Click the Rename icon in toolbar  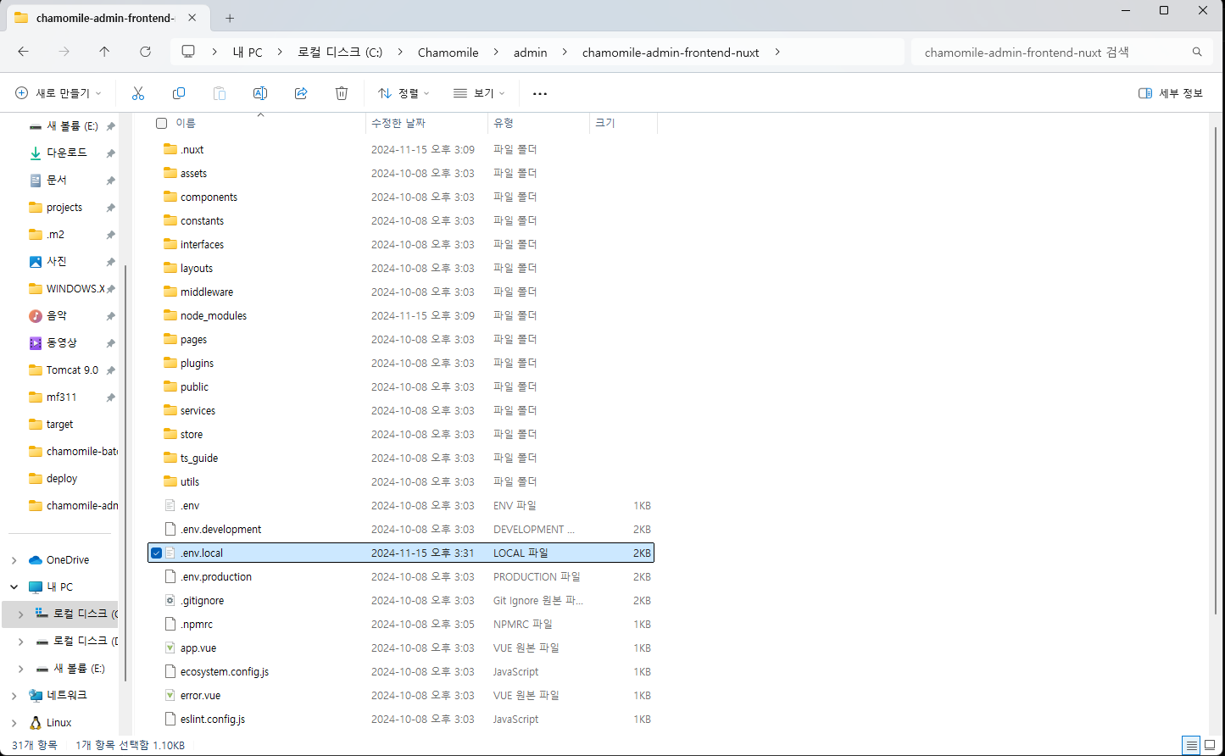point(260,93)
